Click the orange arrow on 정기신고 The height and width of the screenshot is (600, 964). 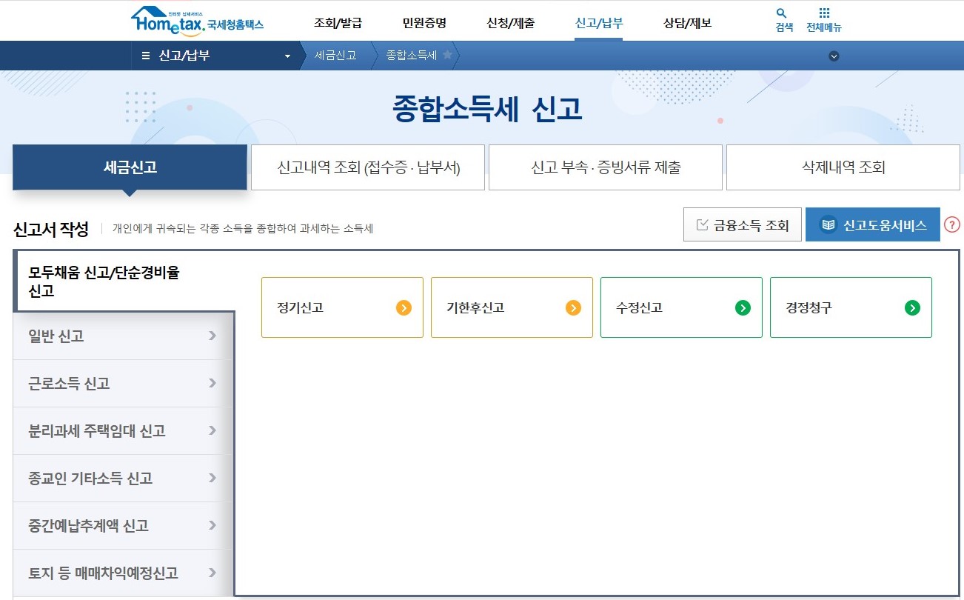pyautogui.click(x=404, y=308)
